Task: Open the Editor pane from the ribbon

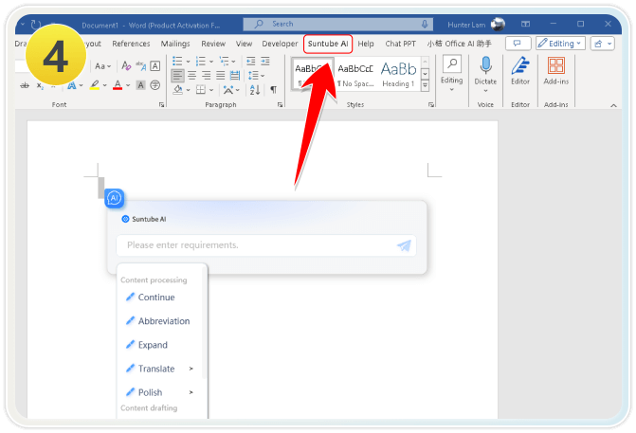Action: 520,65
